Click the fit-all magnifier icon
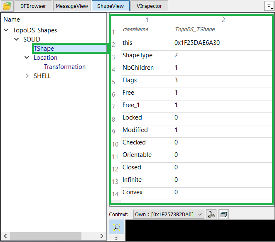This screenshot has height=242, width=275. [x=116, y=227]
